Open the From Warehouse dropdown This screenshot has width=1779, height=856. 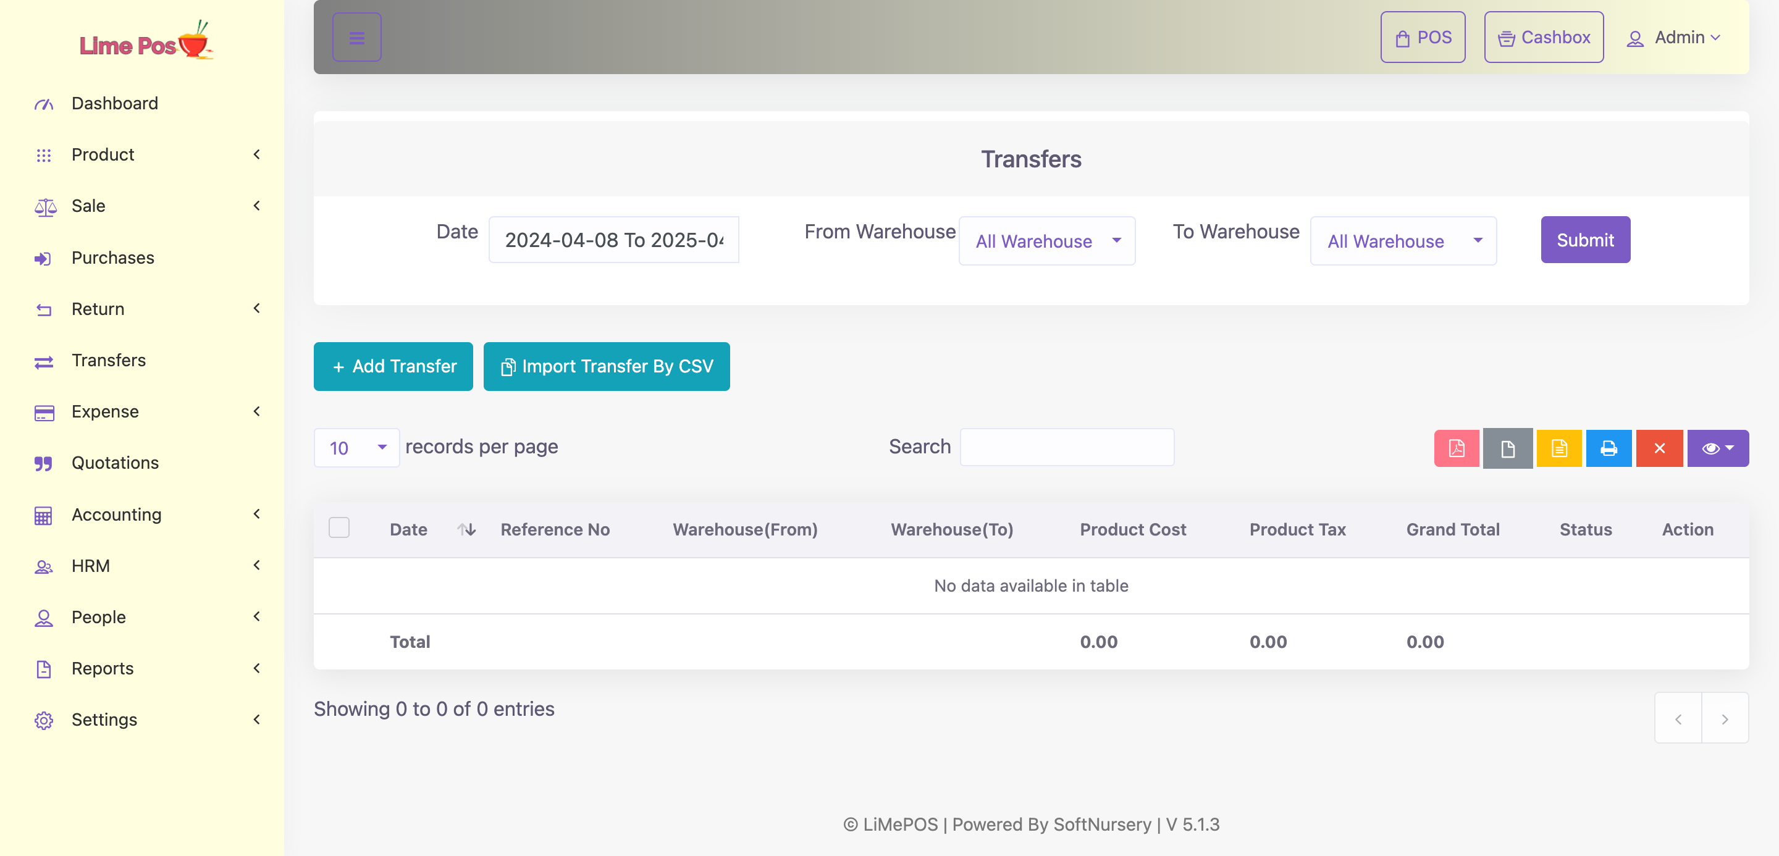[1046, 240]
